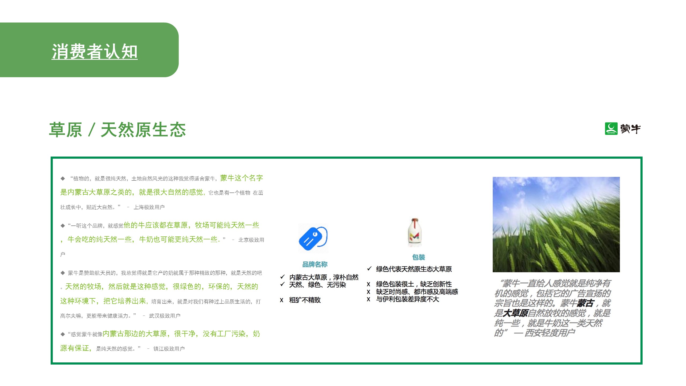Click X mark beside 绿色包装很土
This screenshot has width=686, height=386.
click(369, 284)
